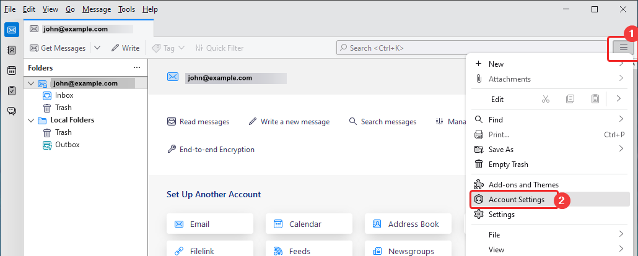Open the Address Book sidebar icon

pos(11,51)
